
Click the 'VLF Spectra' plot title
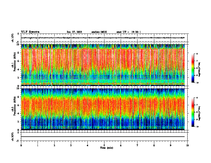click(30, 32)
